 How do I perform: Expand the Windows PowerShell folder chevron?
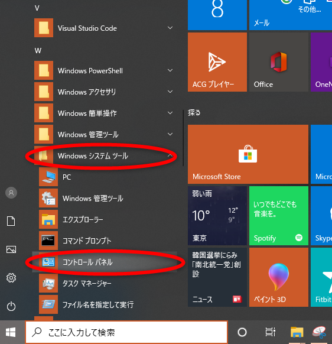tap(170, 70)
